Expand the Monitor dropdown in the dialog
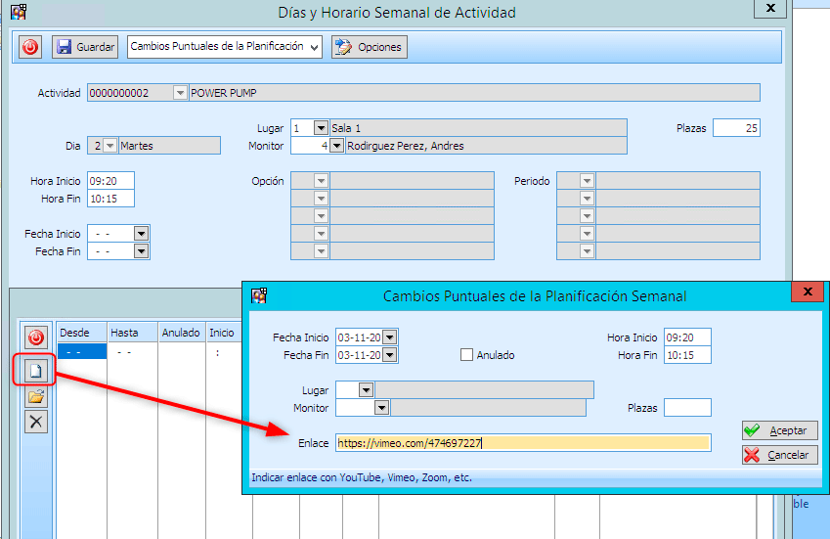Image resolution: width=830 pixels, height=539 pixels. coord(382,408)
